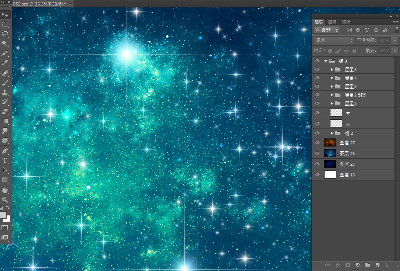Select the Move tool
The image size is (400, 271).
click(x=5, y=15)
